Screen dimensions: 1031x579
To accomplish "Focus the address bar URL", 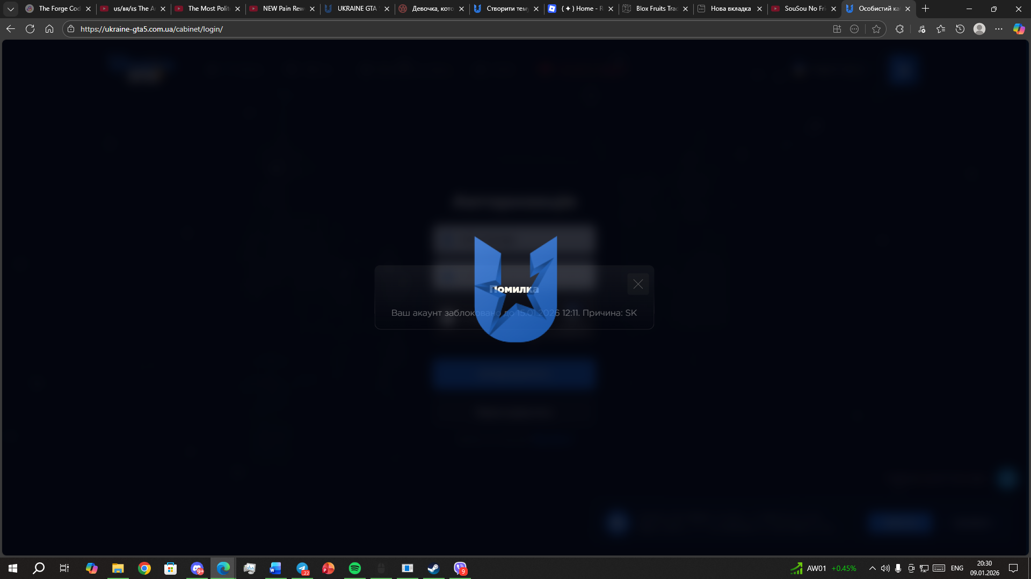I will pos(151,29).
